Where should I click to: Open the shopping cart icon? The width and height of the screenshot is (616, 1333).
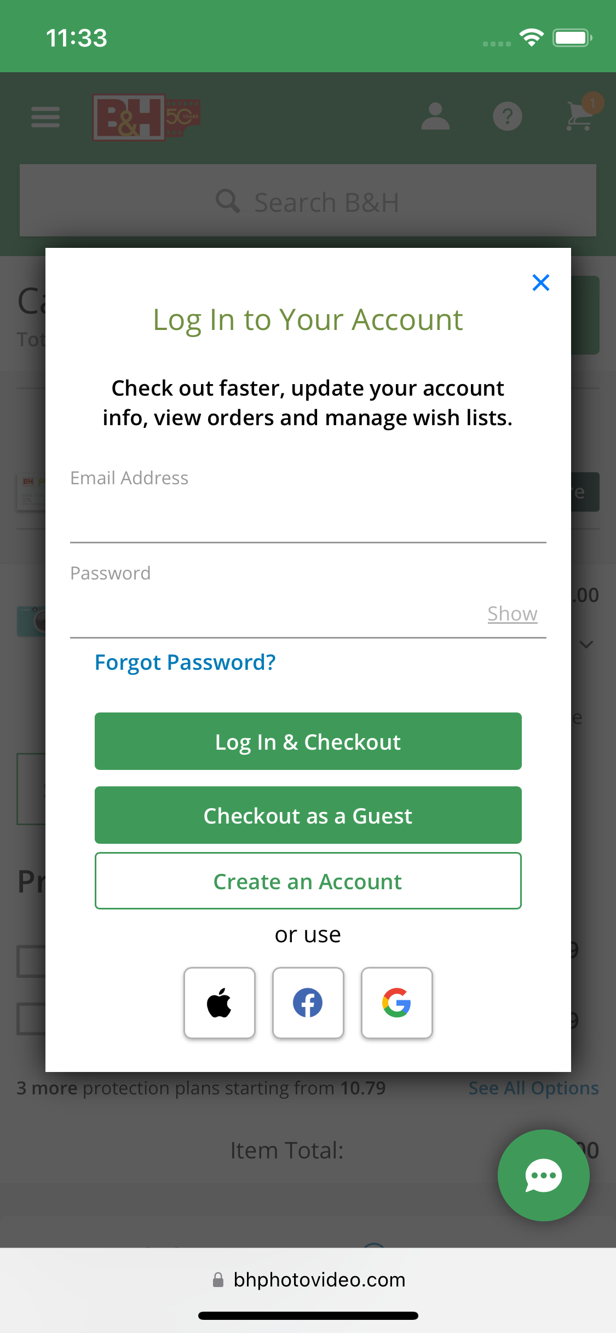coord(580,116)
